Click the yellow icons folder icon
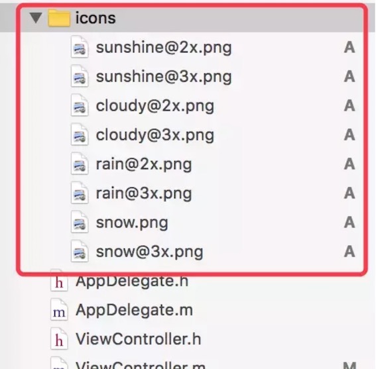The height and width of the screenshot is (369, 376). click(59, 17)
